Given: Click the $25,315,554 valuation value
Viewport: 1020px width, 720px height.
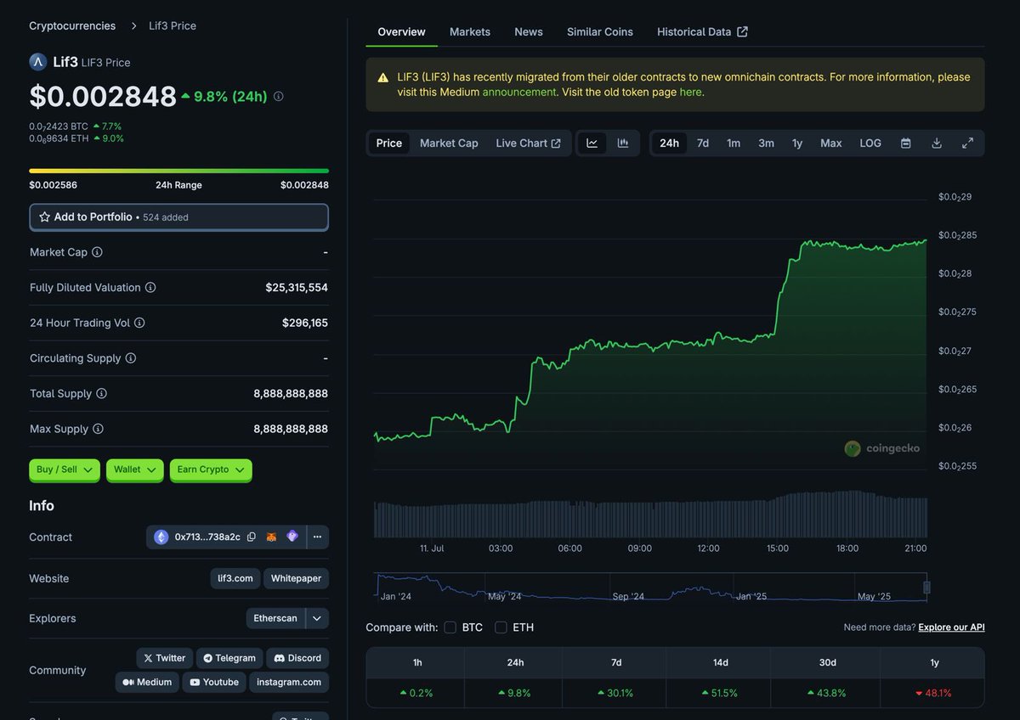Looking at the screenshot, I should click(x=297, y=288).
